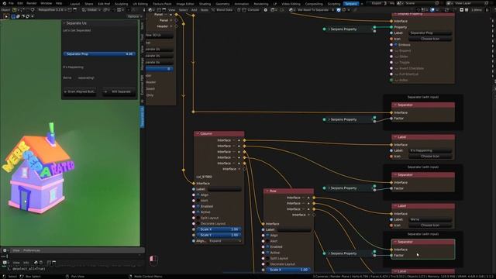Click Choose Icon button in Display Property node
Image resolution: width=496 pixels, height=279 pixels.
point(430,39)
